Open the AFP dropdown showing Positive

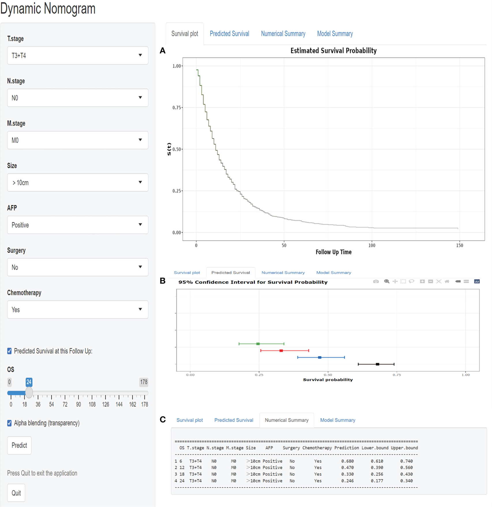78,225
